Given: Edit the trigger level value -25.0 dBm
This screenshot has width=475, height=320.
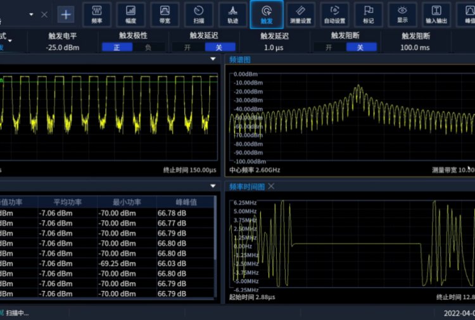Looking at the screenshot, I should point(63,47).
